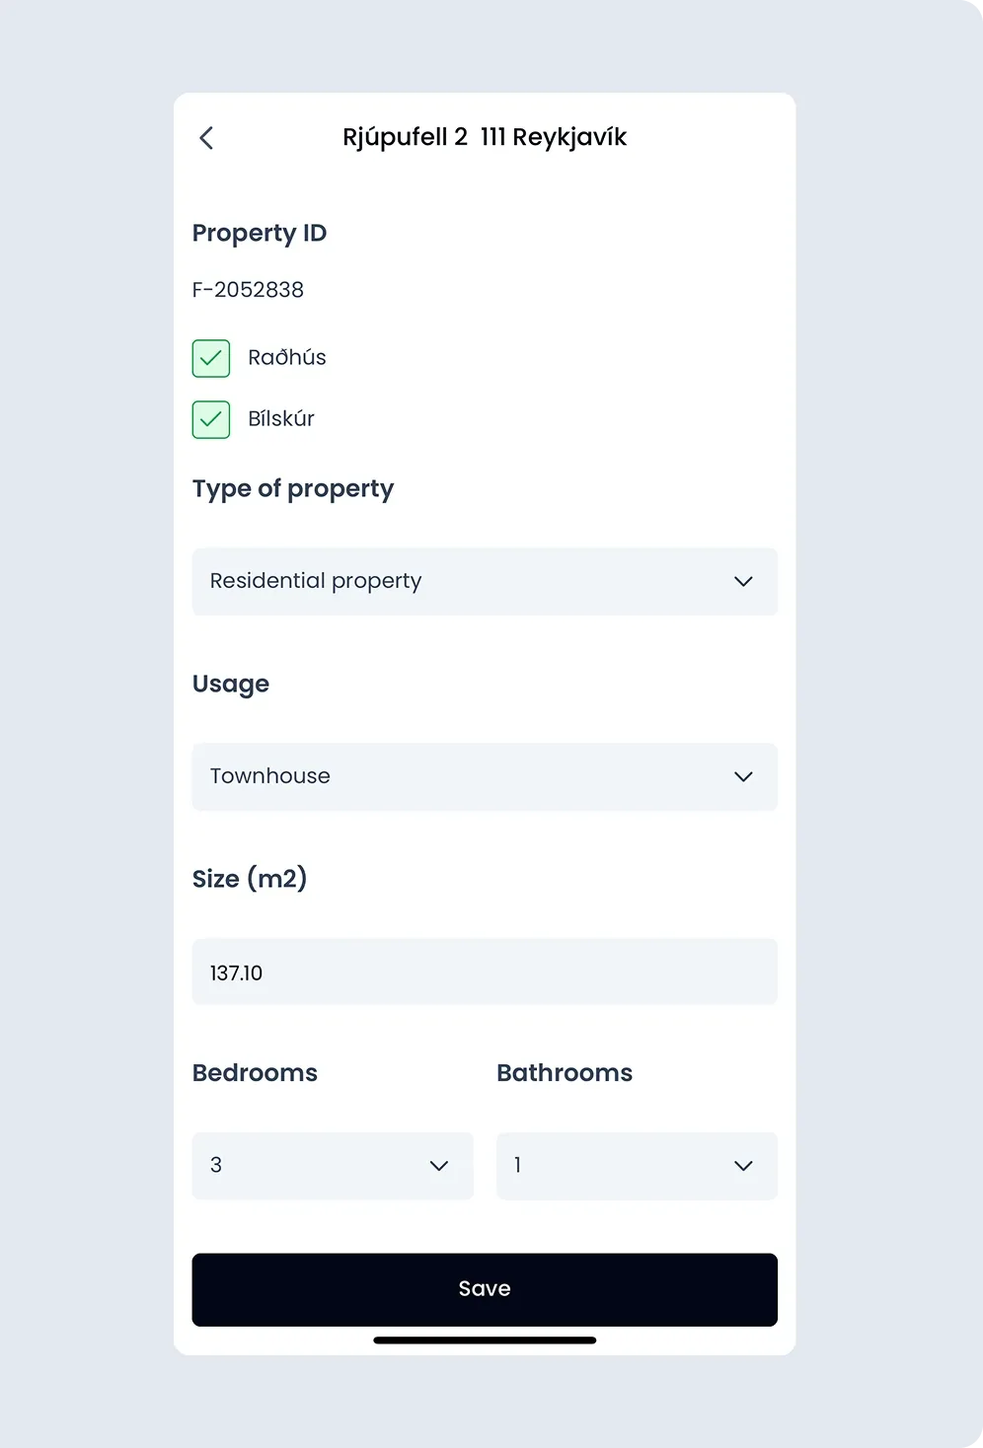Open the Bedrooms dropdown showing 3
The image size is (983, 1448).
point(332,1166)
